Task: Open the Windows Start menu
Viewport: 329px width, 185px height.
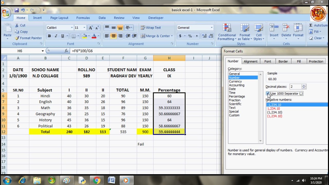Action: [7, 180]
